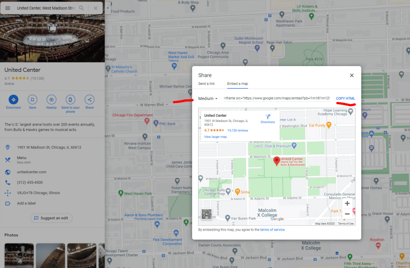Click Suggest an edit button
The height and width of the screenshot is (268, 410).
click(51, 218)
